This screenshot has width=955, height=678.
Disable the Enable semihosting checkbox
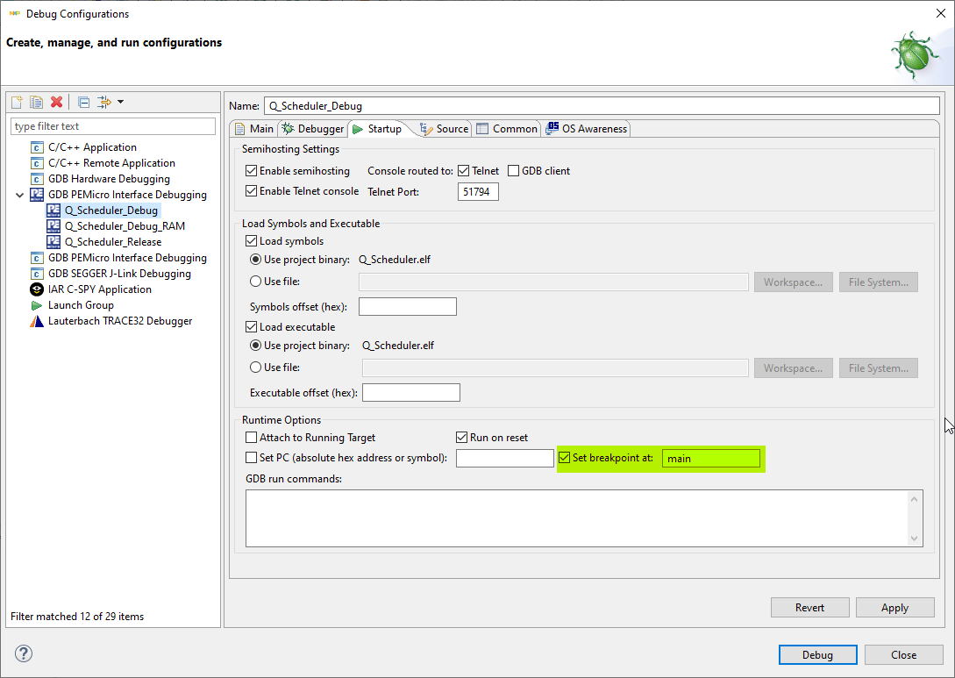251,170
